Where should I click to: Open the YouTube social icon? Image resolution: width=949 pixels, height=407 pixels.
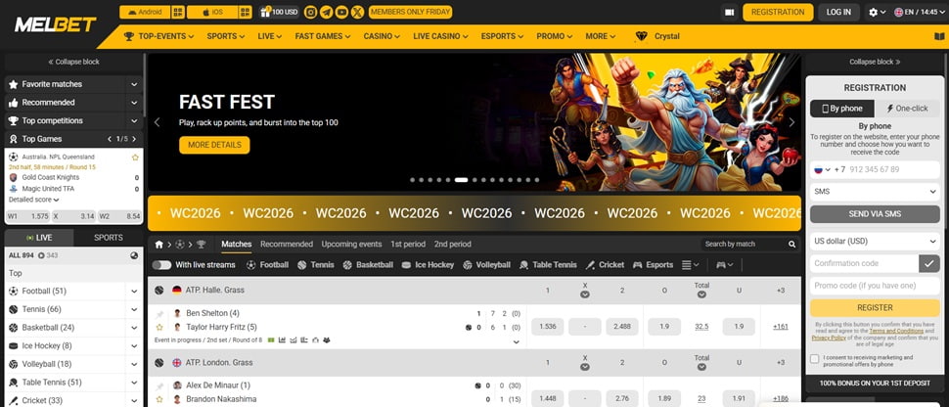[x=342, y=12]
